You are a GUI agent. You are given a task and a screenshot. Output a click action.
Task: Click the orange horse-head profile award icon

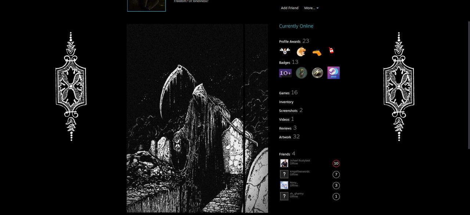point(301,52)
